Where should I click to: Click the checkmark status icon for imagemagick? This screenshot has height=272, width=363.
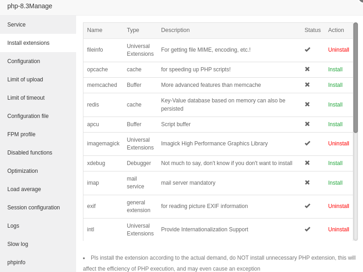click(308, 143)
